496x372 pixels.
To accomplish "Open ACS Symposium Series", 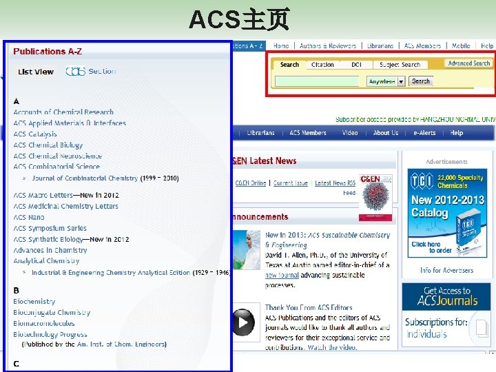I will [50, 228].
